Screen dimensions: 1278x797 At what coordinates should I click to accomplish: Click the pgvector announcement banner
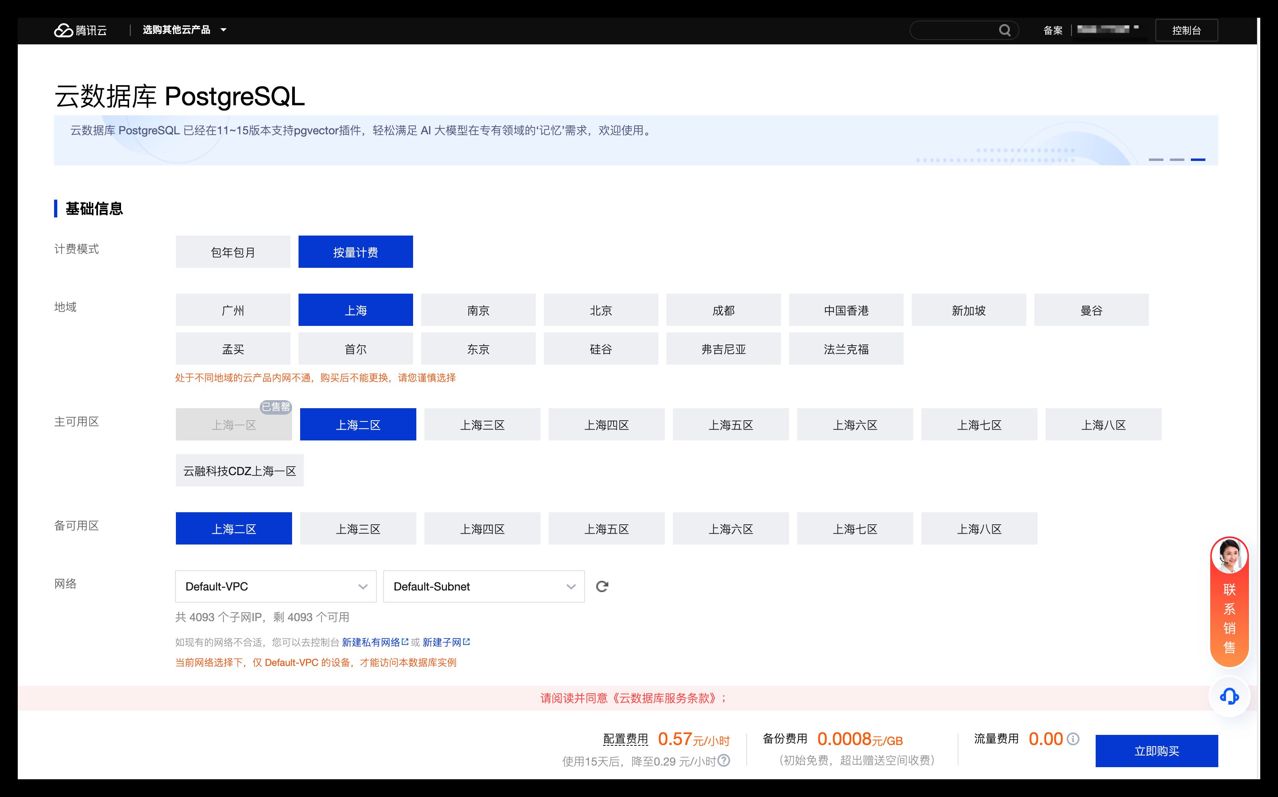pos(636,140)
